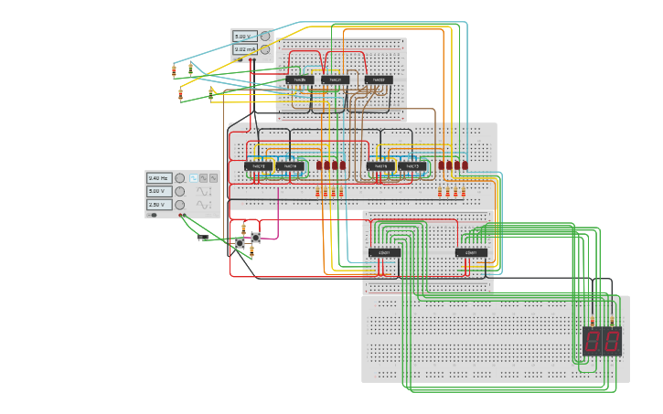This screenshot has width=663, height=414.
Task: Click the 9.02 mA current display
Action: (x=245, y=49)
